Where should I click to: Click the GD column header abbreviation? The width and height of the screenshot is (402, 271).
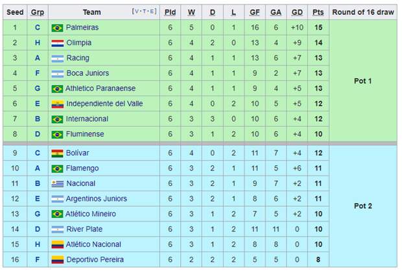(x=297, y=12)
